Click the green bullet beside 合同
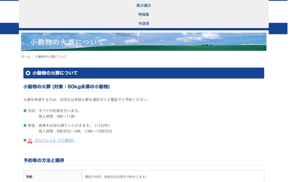Viewport: 291px width, 182px height. (x=25, y=111)
